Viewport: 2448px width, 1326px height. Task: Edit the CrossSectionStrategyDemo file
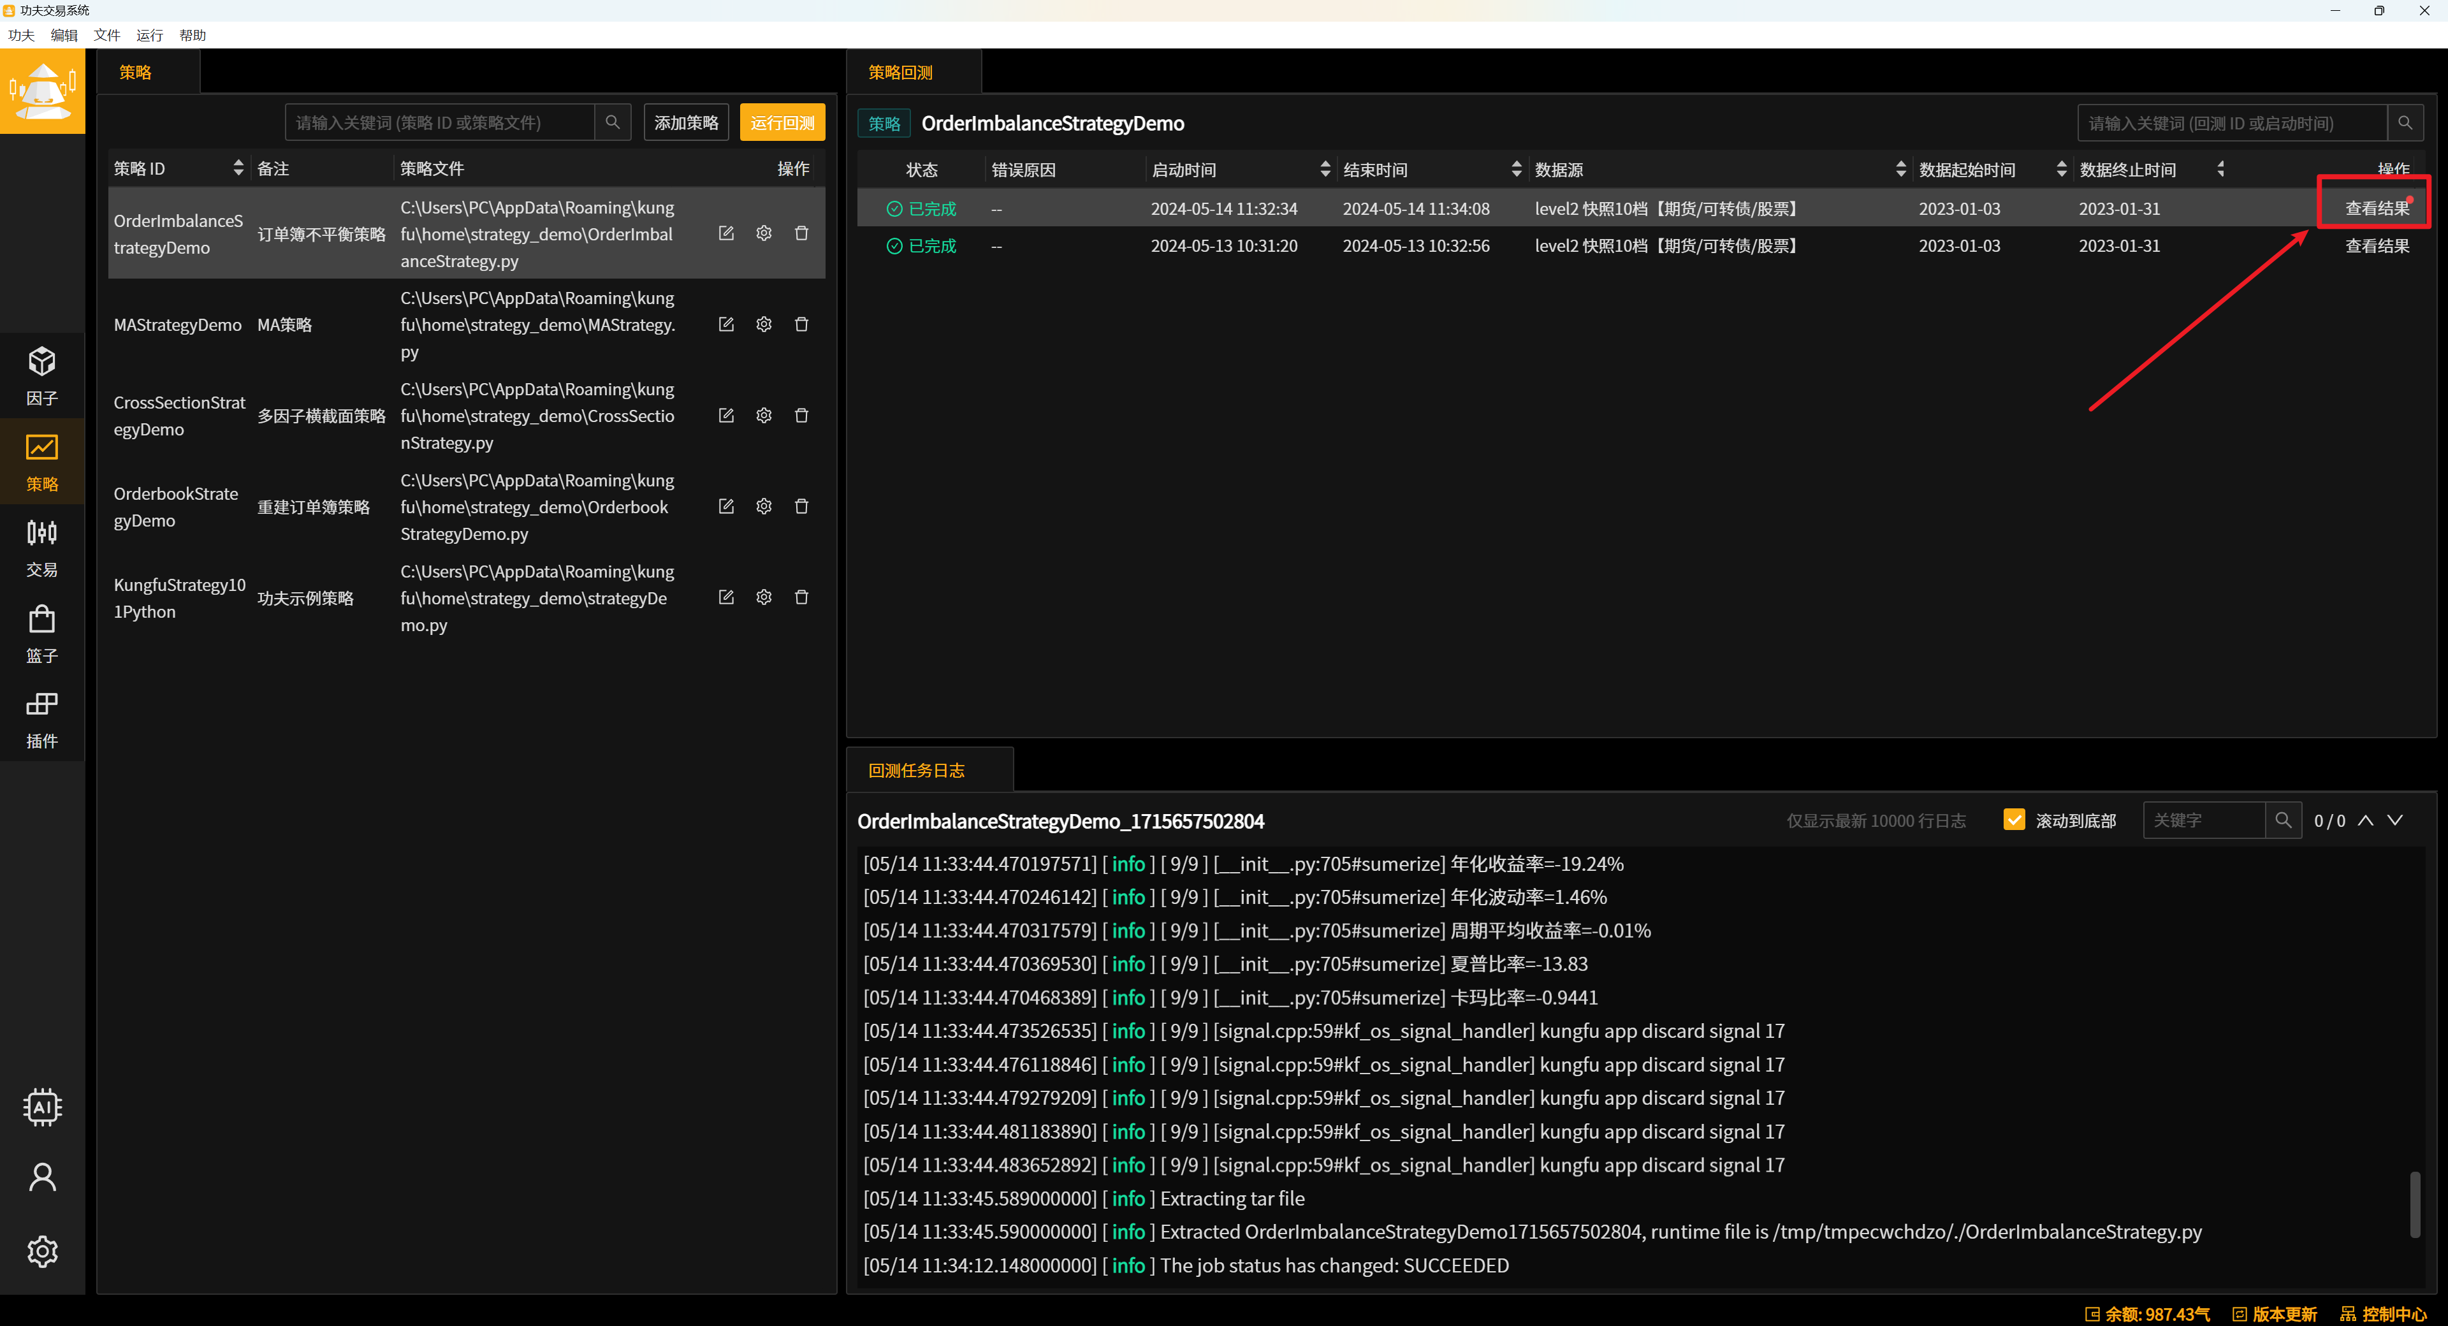click(726, 416)
